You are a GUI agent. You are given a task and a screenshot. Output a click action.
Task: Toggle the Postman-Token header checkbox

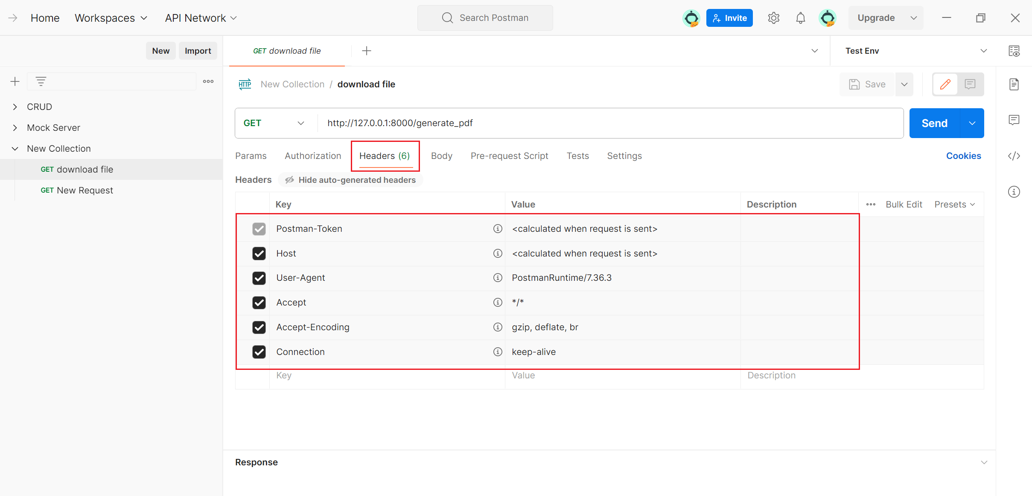pos(259,229)
